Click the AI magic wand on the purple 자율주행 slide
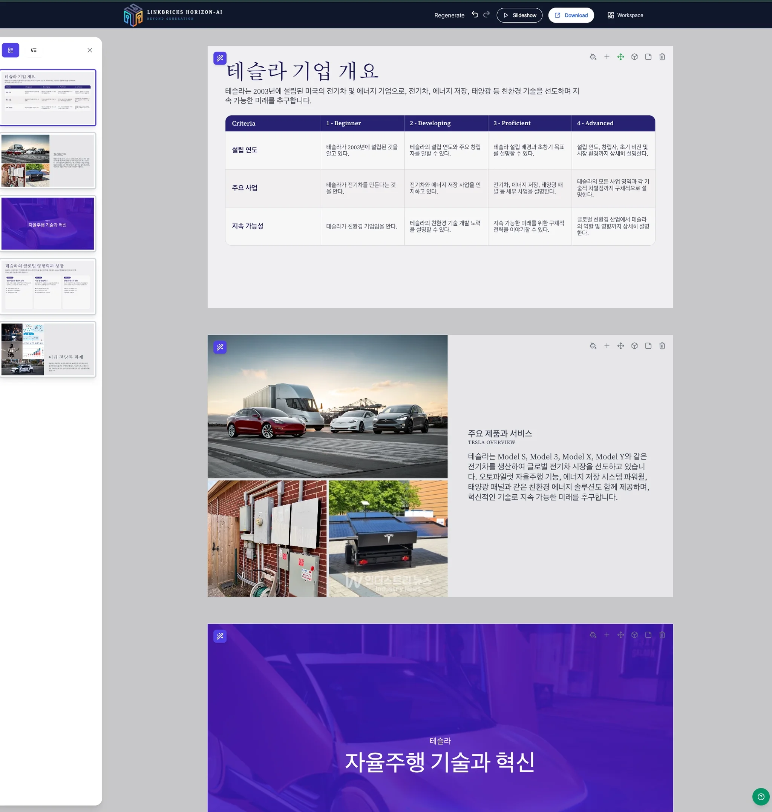The image size is (772, 812). click(220, 636)
